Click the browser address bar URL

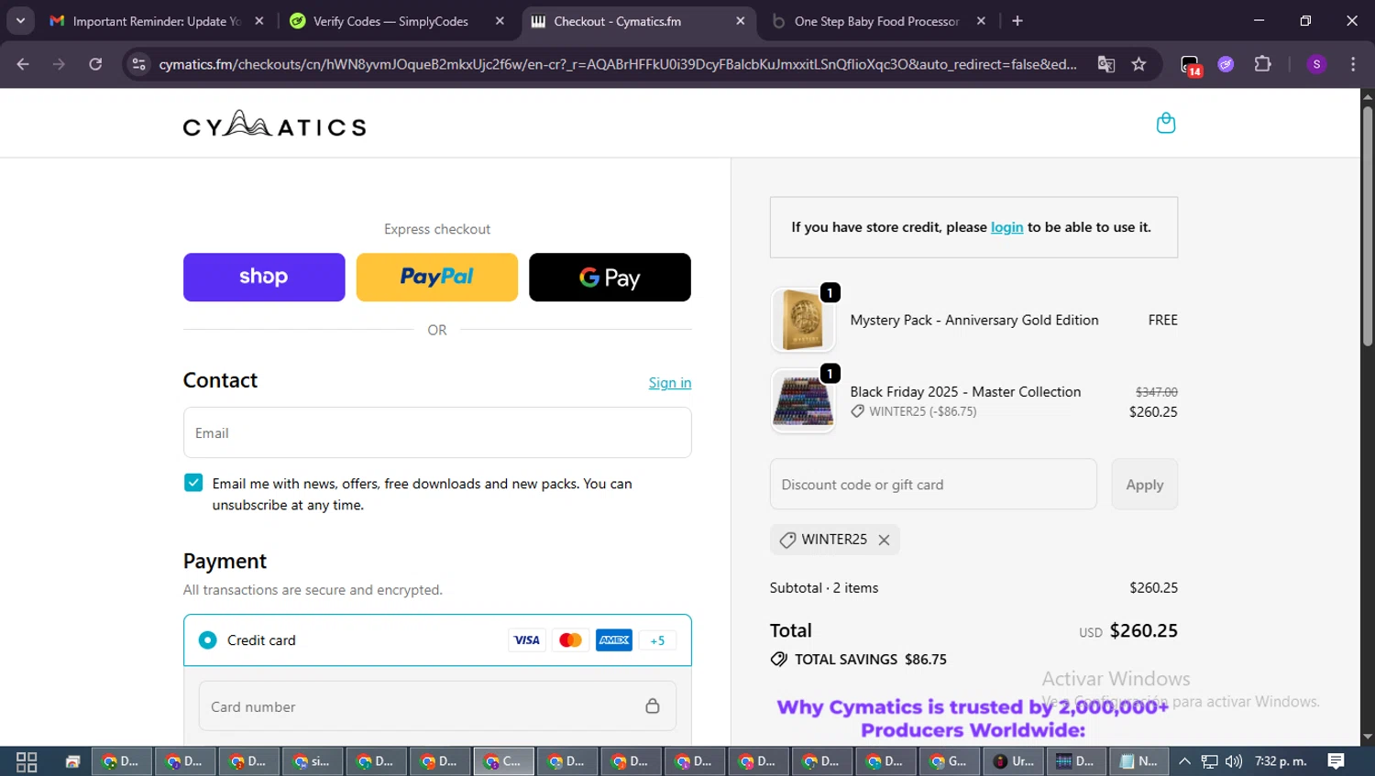point(618,64)
